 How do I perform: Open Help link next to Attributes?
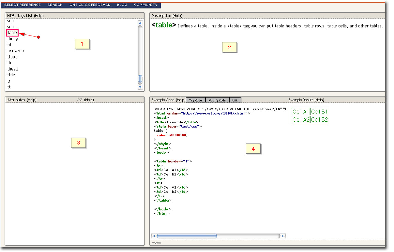pos(32,100)
